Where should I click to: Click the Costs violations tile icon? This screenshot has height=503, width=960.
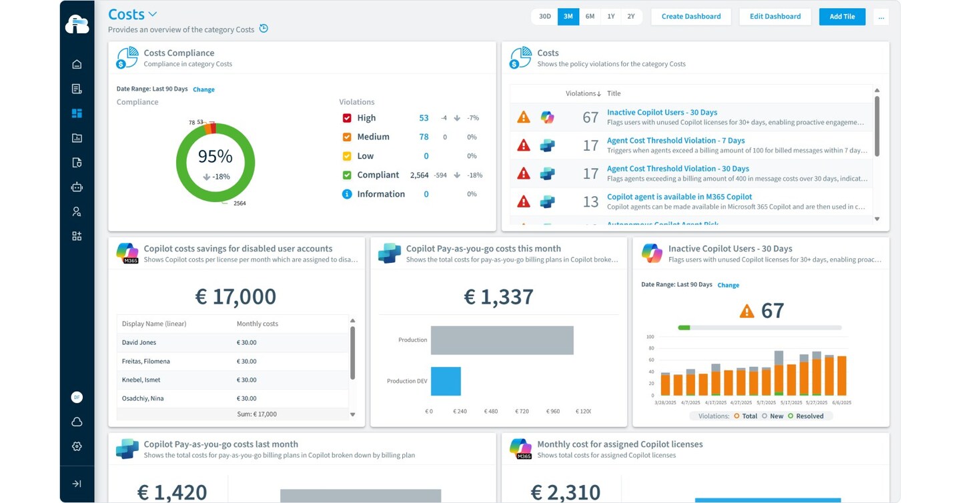coord(520,57)
